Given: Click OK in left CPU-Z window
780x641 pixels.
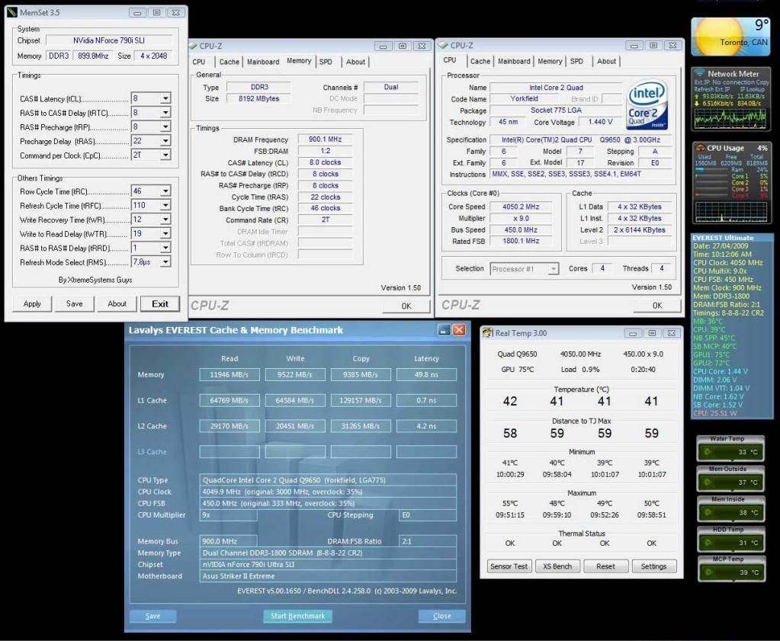Looking at the screenshot, I should pyautogui.click(x=406, y=306).
